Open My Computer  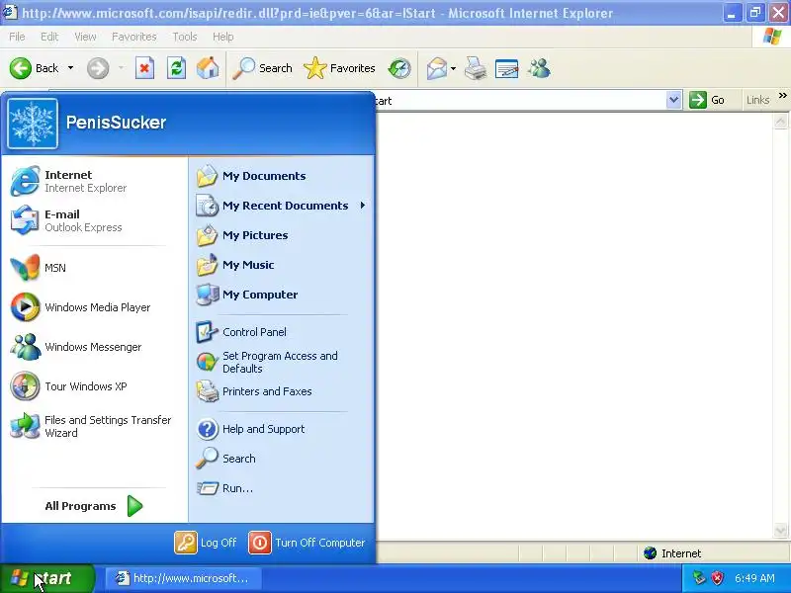(282, 295)
